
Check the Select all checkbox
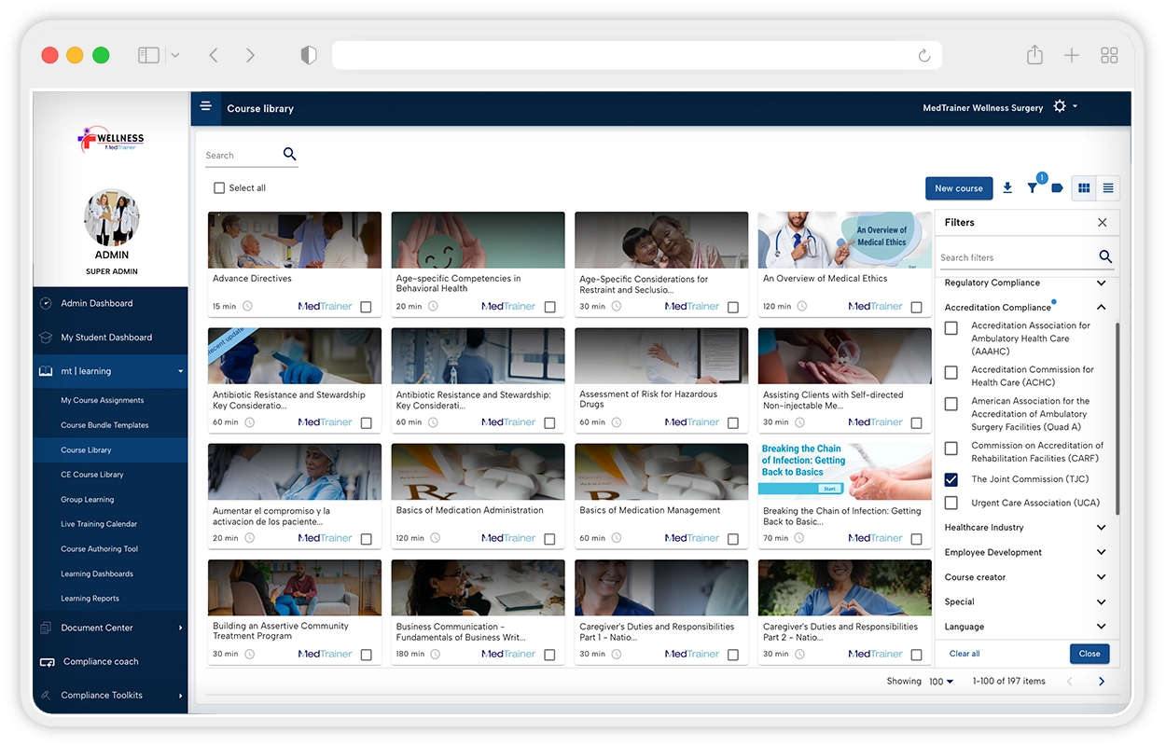[219, 188]
